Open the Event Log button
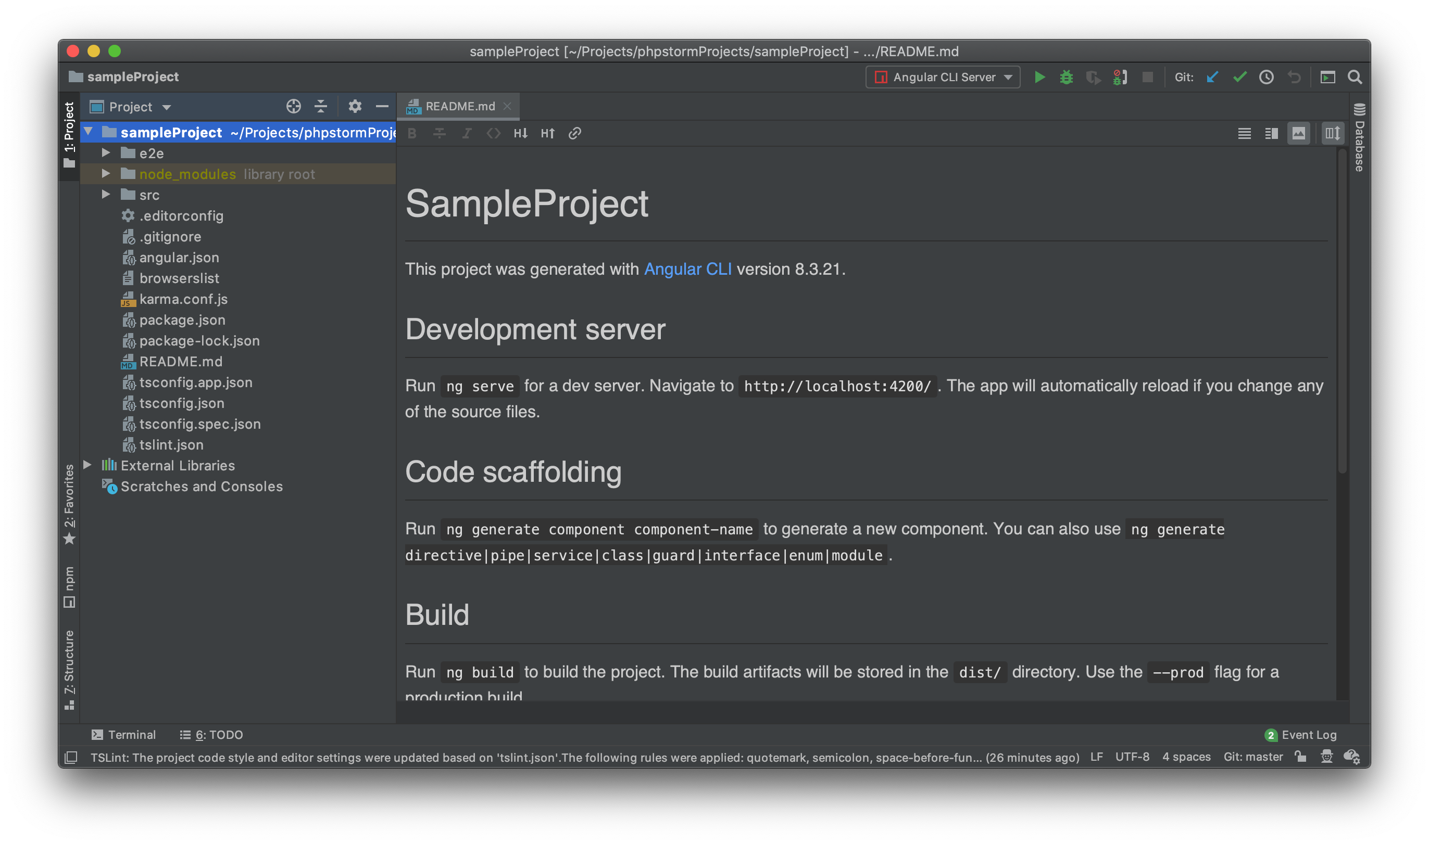Screen dimensions: 1429x845 tap(1301, 735)
